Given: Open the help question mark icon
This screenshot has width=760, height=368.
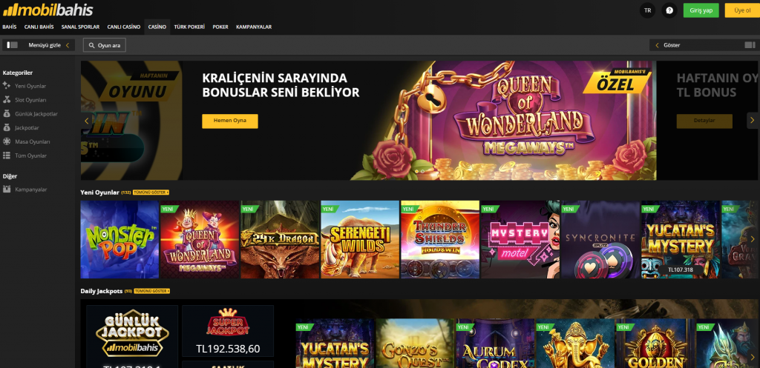Looking at the screenshot, I should (x=669, y=10).
